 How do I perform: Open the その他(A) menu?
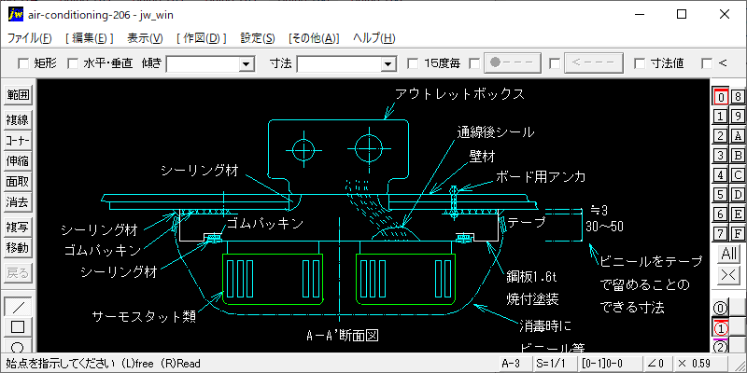314,38
